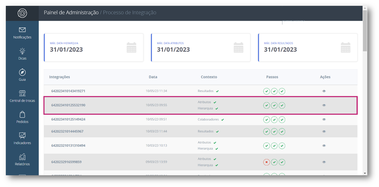Screen dimensions: 379x187
Task: Click Painel de Administração breadcrumb
Action: pos(71,13)
